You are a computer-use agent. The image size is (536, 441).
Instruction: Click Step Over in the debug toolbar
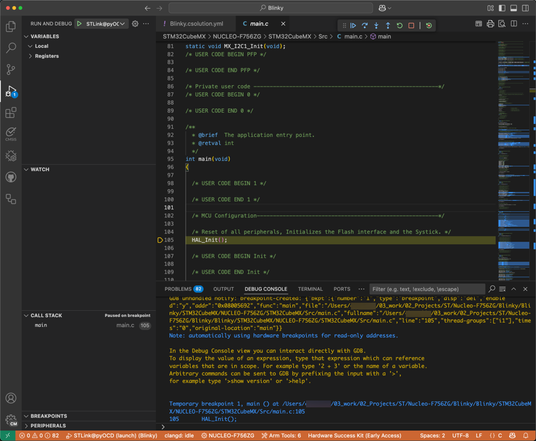[x=365, y=26]
